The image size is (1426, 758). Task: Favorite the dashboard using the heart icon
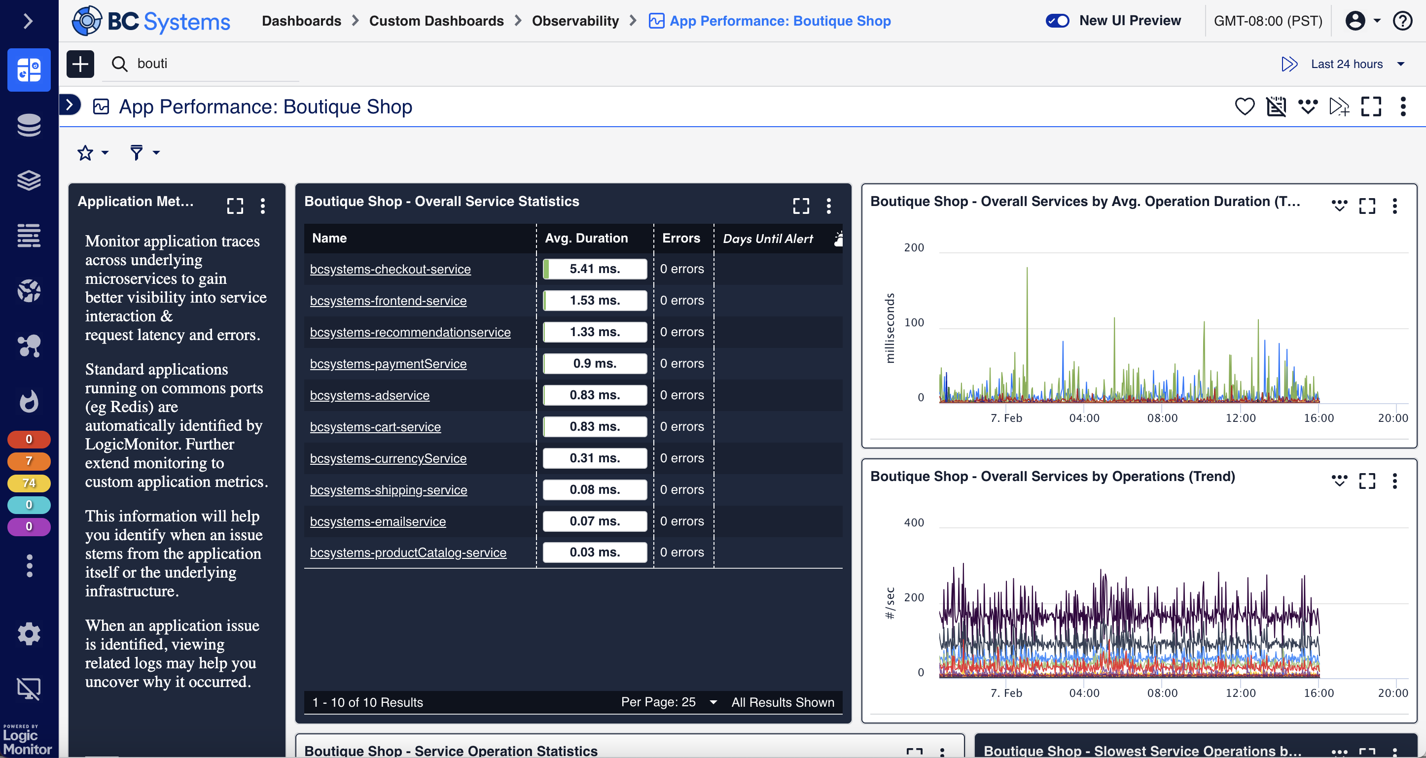[1244, 107]
